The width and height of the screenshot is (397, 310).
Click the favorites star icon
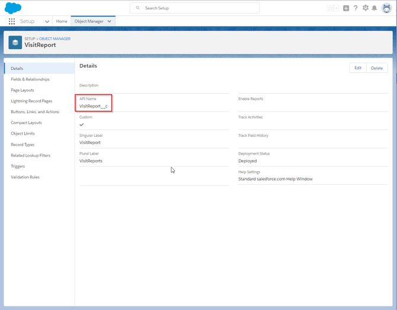(x=330, y=8)
